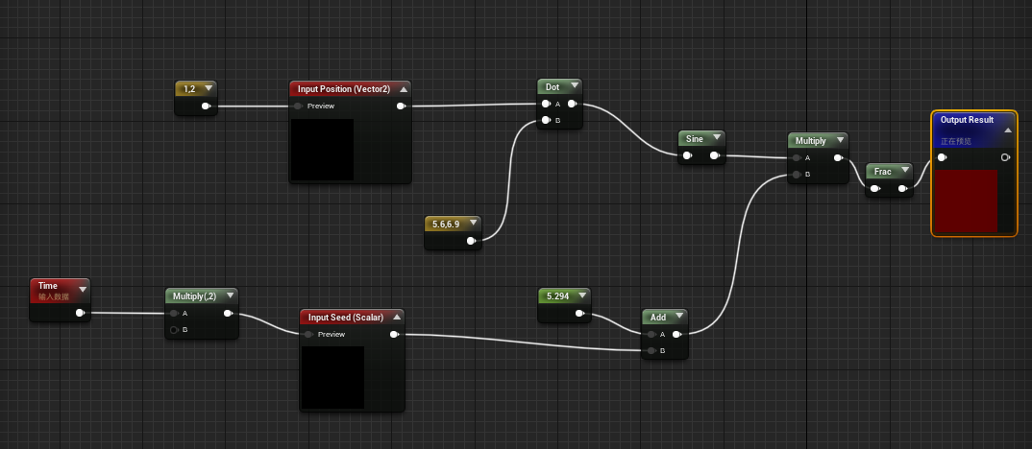
Task: Select the Add node title
Action: pyautogui.click(x=658, y=317)
